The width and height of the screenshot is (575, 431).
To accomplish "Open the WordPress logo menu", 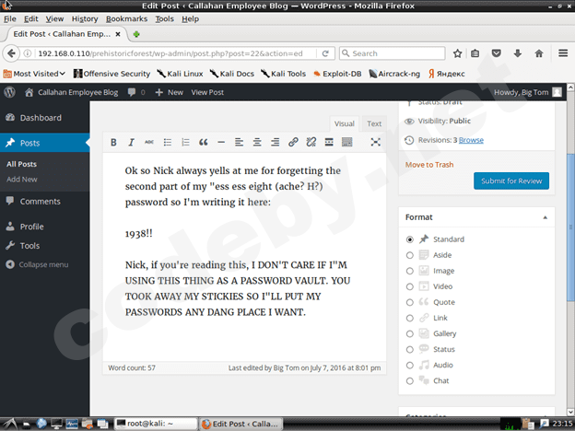I will (10, 92).
